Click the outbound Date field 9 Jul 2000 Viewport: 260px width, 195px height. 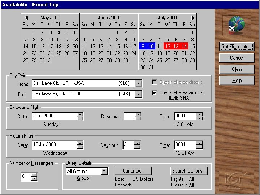[x=55, y=116]
